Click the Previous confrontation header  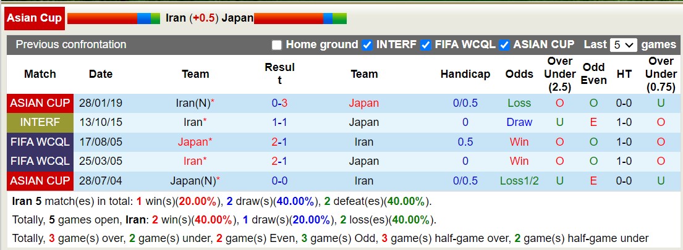(71, 44)
